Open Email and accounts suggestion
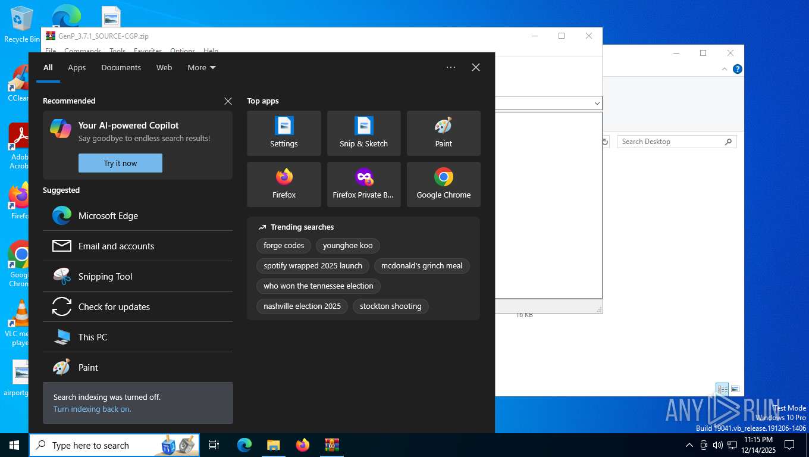The image size is (809, 457). (x=137, y=246)
